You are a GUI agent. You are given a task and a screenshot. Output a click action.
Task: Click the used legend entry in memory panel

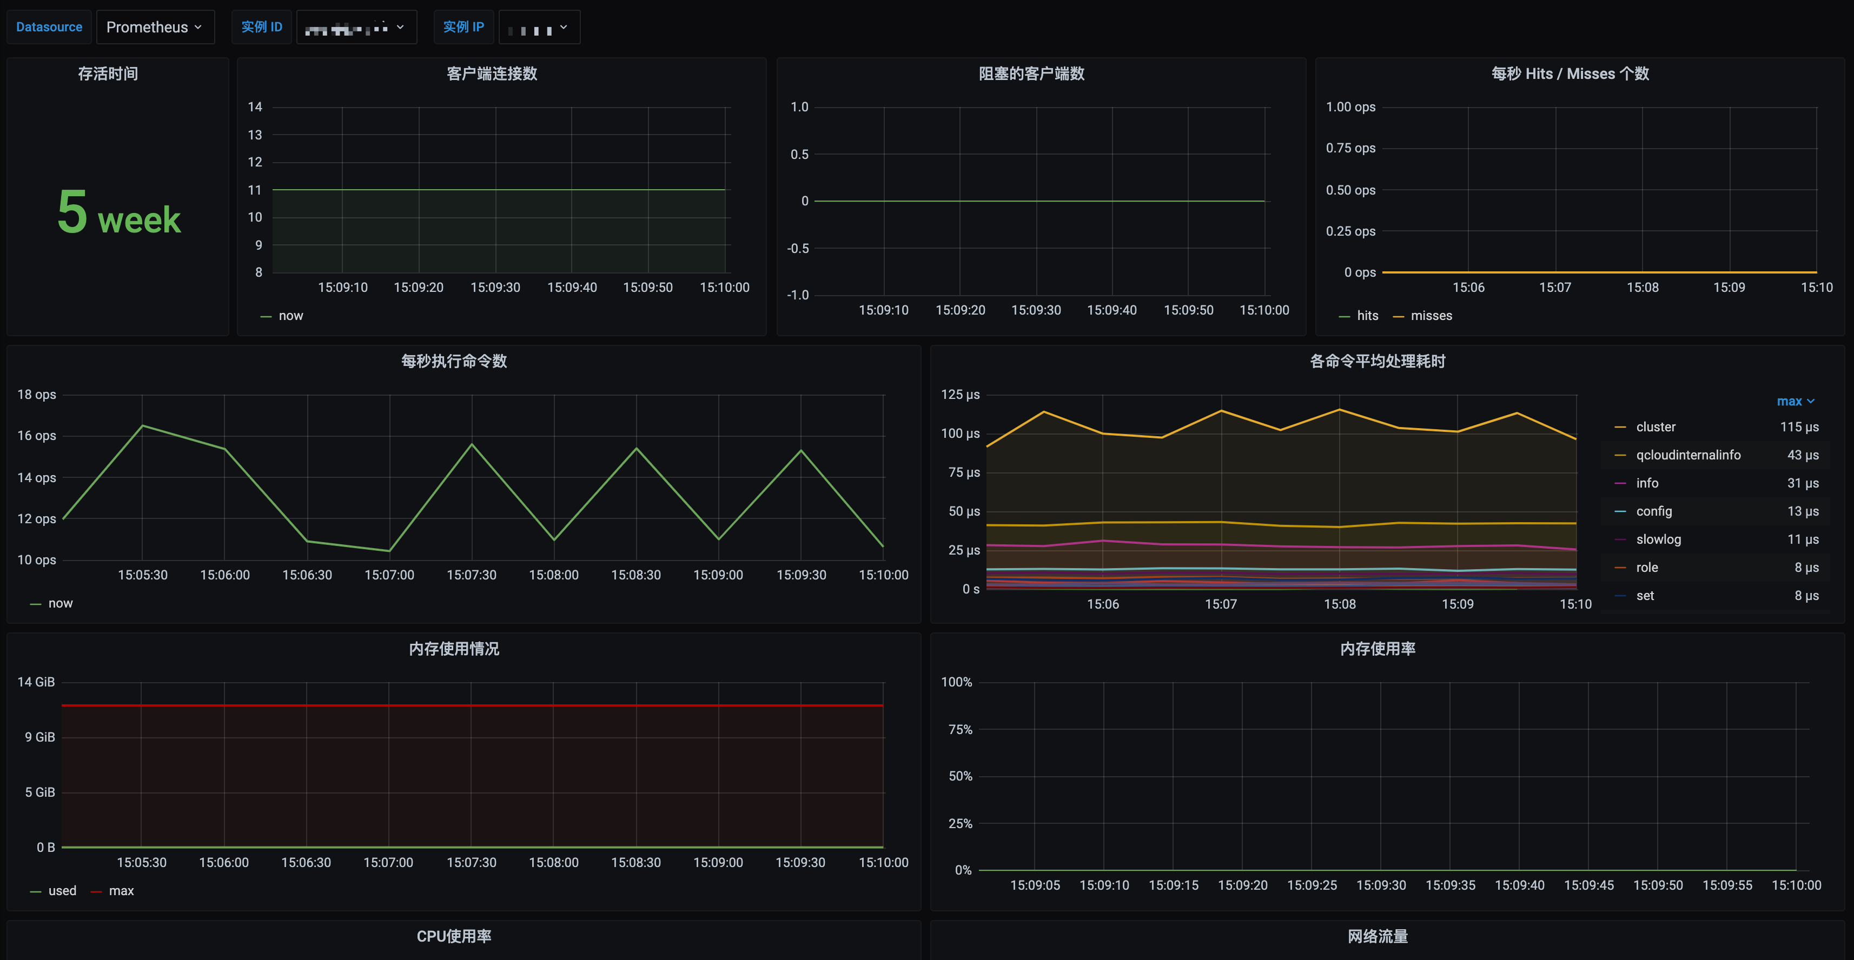62,891
